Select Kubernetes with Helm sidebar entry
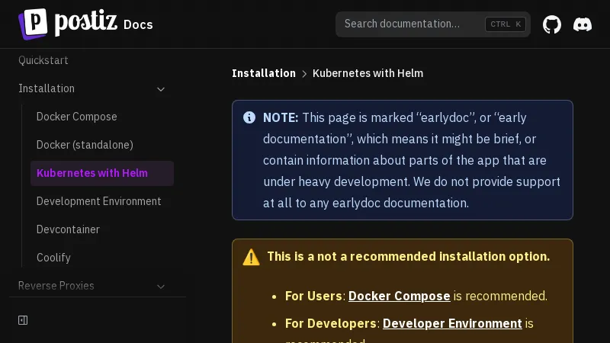 pos(92,173)
